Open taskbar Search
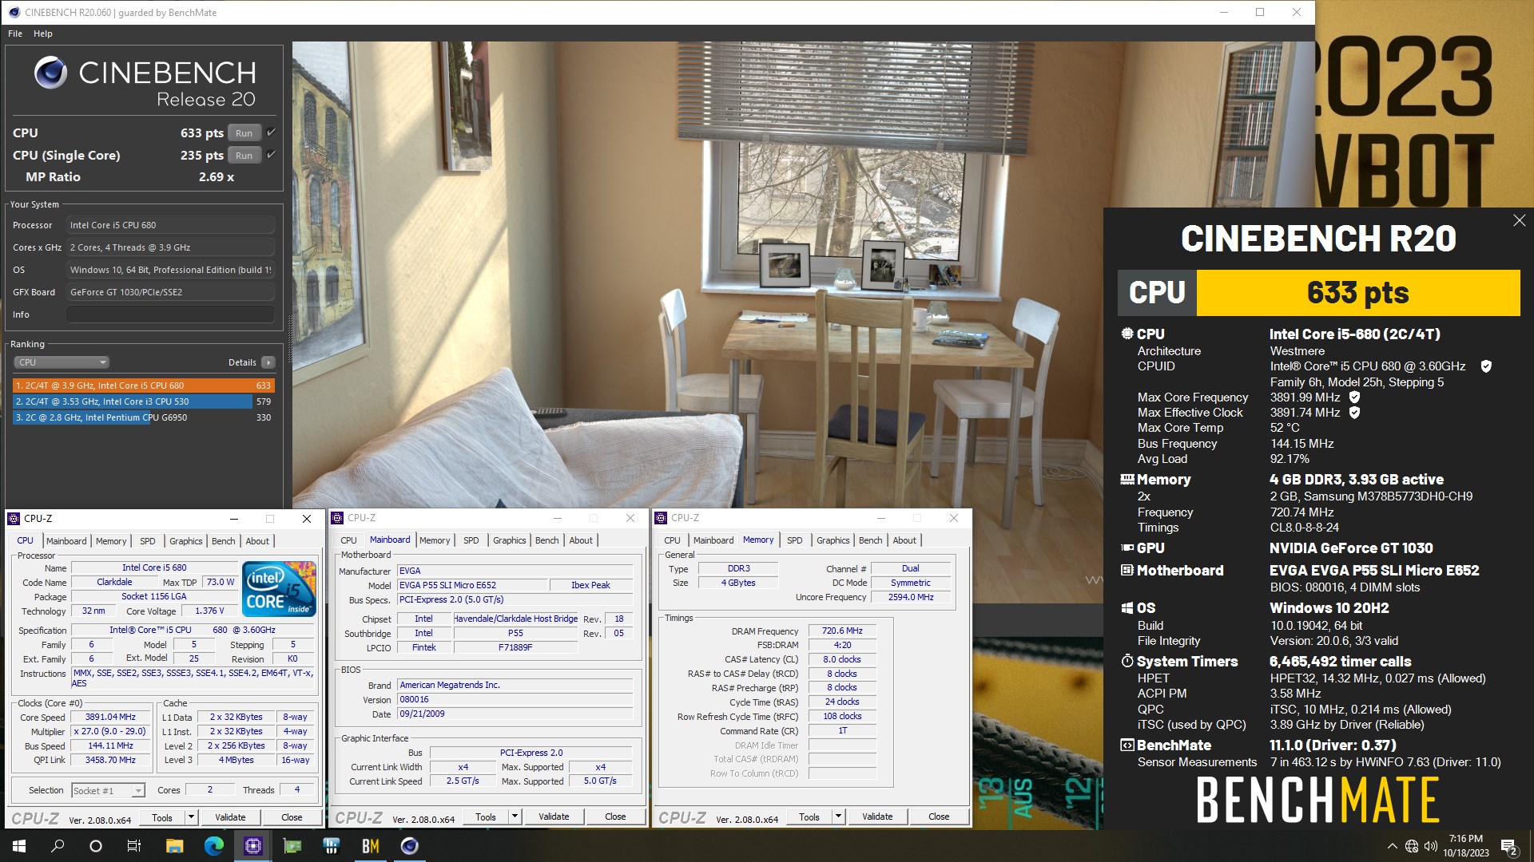 (x=58, y=846)
